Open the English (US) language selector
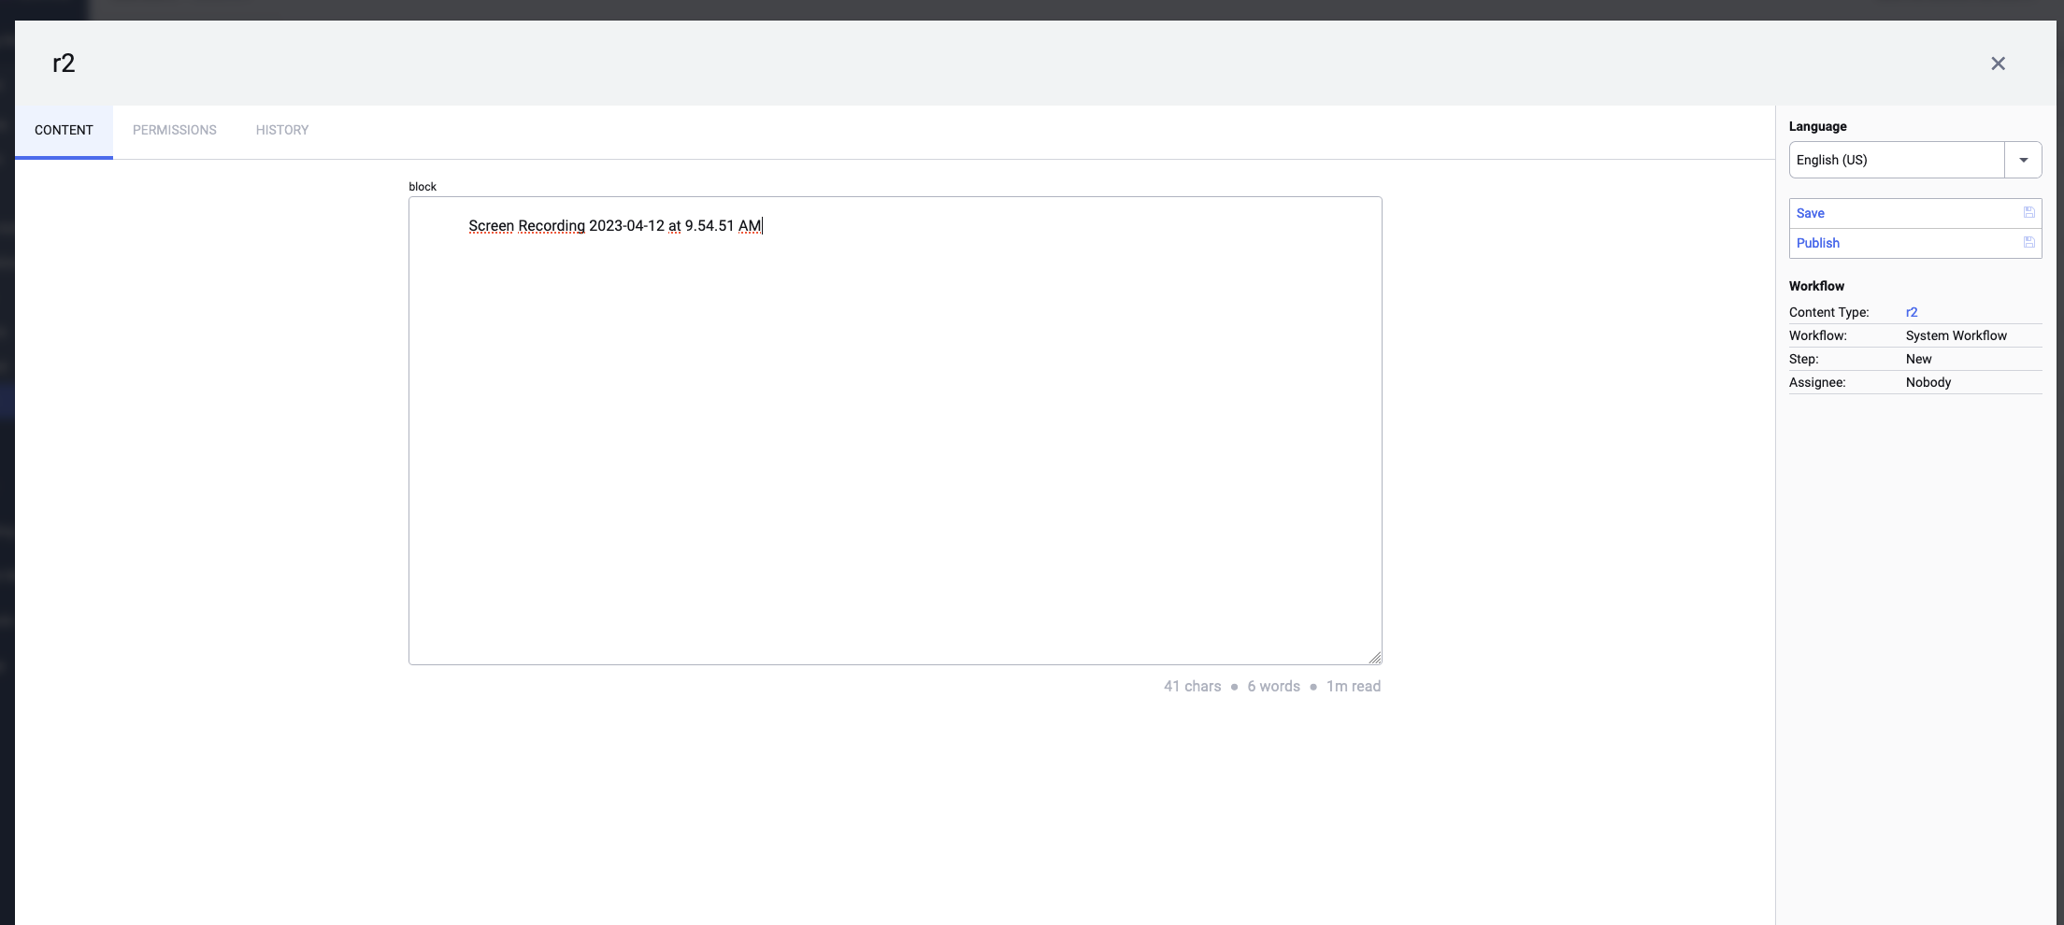 click(x=1896, y=159)
